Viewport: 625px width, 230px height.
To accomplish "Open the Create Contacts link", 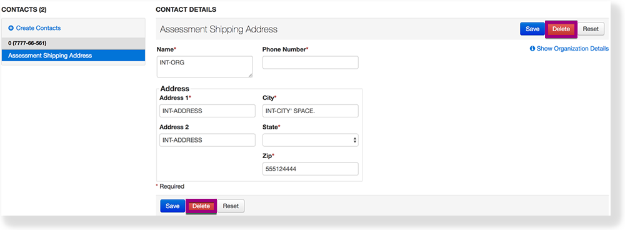I will 38,28.
